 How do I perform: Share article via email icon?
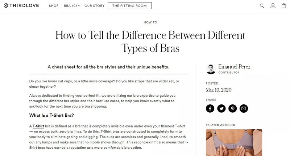(x=244, y=108)
